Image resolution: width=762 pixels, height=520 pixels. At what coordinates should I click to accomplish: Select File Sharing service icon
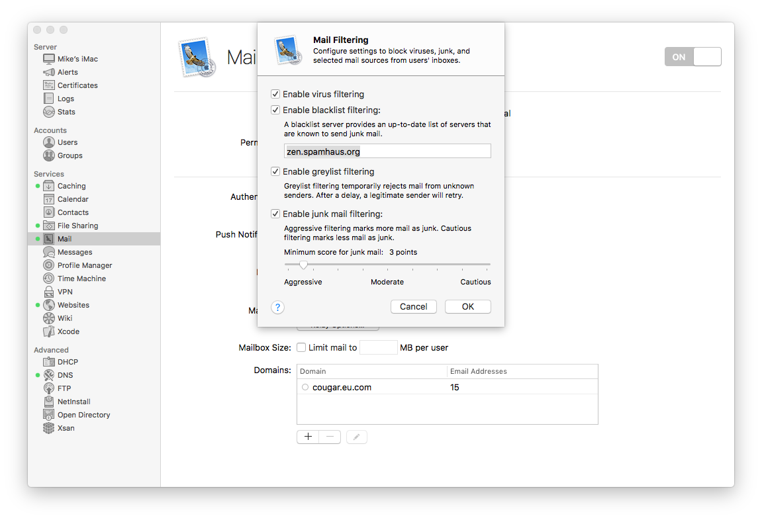[48, 226]
